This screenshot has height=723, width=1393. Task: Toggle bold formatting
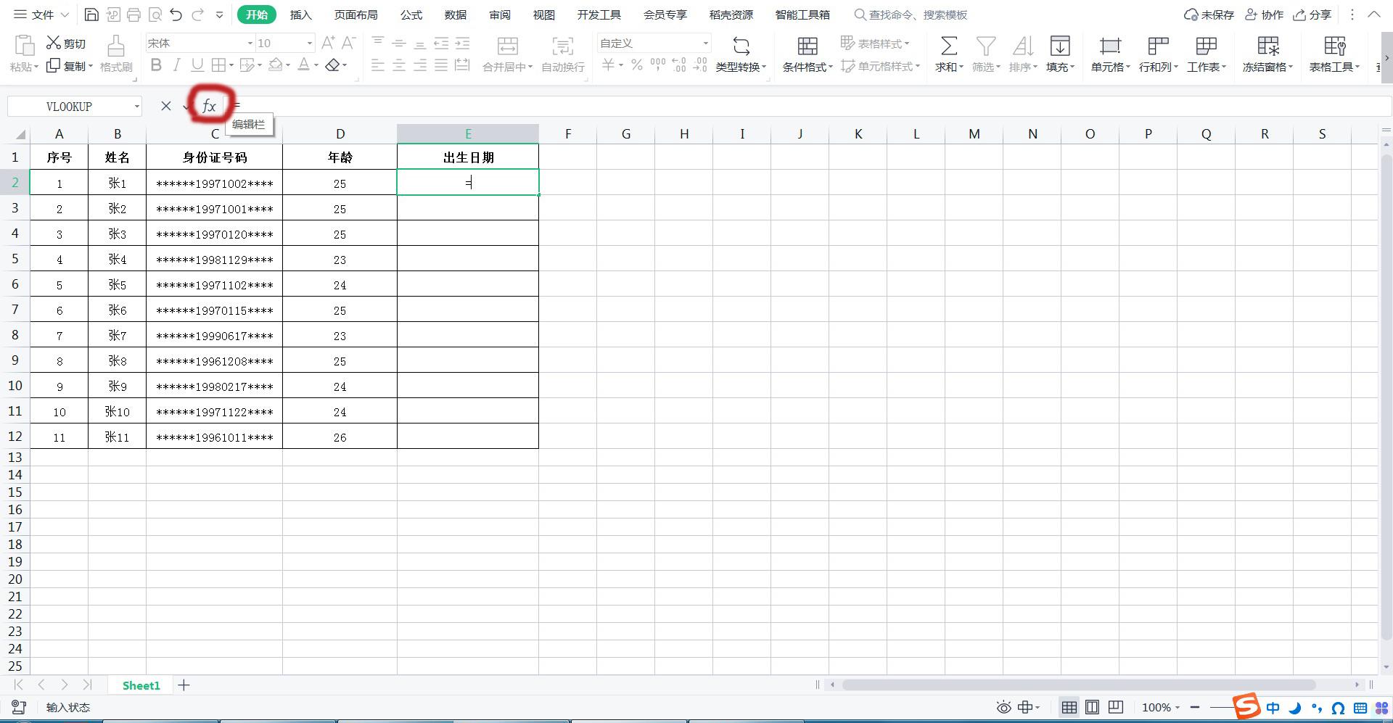coord(156,66)
